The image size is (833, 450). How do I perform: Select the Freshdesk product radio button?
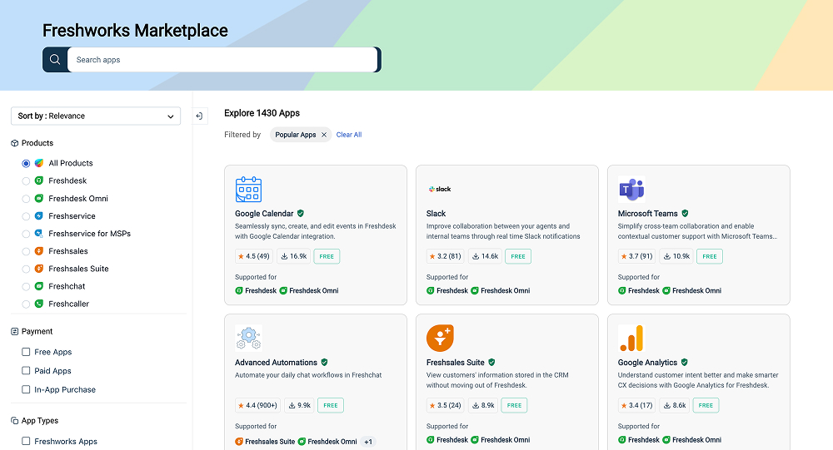tap(26, 181)
